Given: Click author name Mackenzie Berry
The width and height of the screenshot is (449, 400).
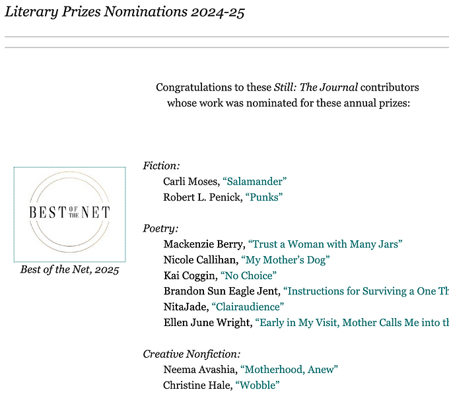Looking at the screenshot, I should pos(203,244).
